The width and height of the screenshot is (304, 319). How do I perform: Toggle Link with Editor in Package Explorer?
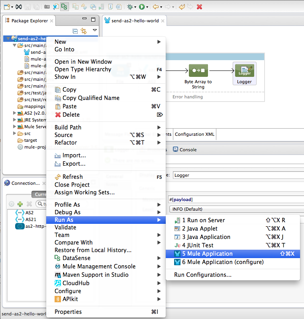(x=84, y=31)
